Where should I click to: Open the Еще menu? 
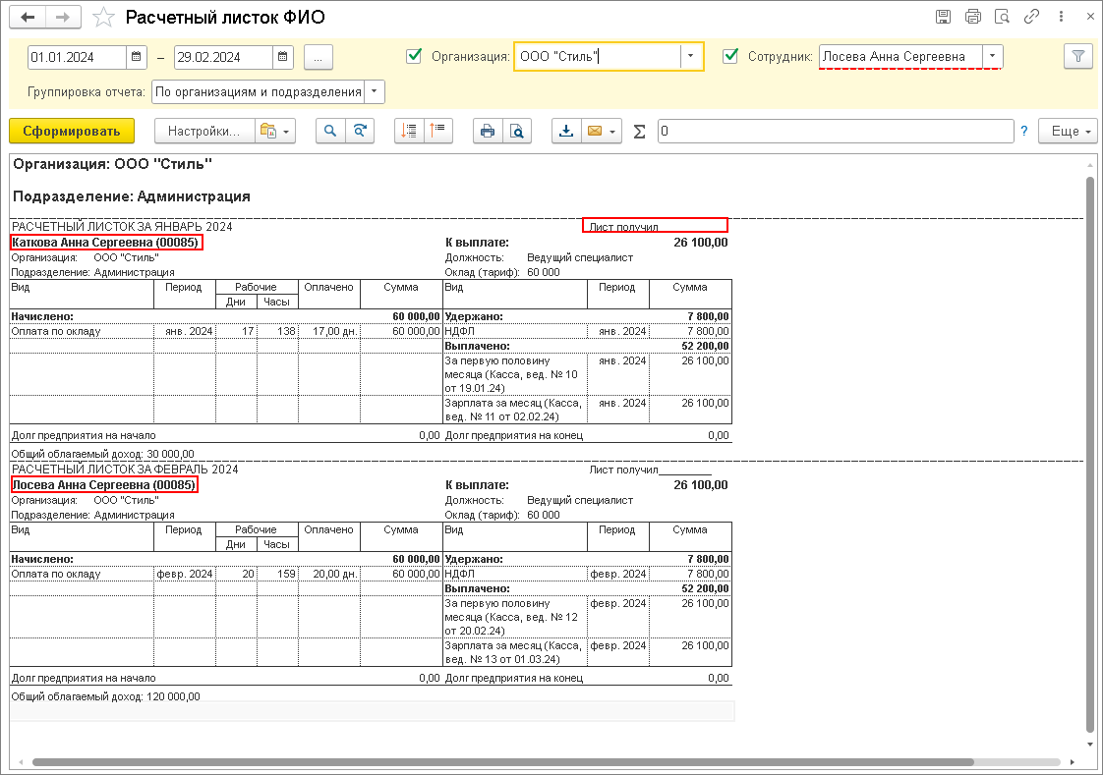(x=1071, y=132)
